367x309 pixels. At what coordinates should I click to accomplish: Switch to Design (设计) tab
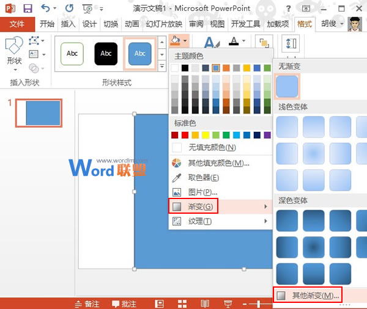(x=89, y=24)
